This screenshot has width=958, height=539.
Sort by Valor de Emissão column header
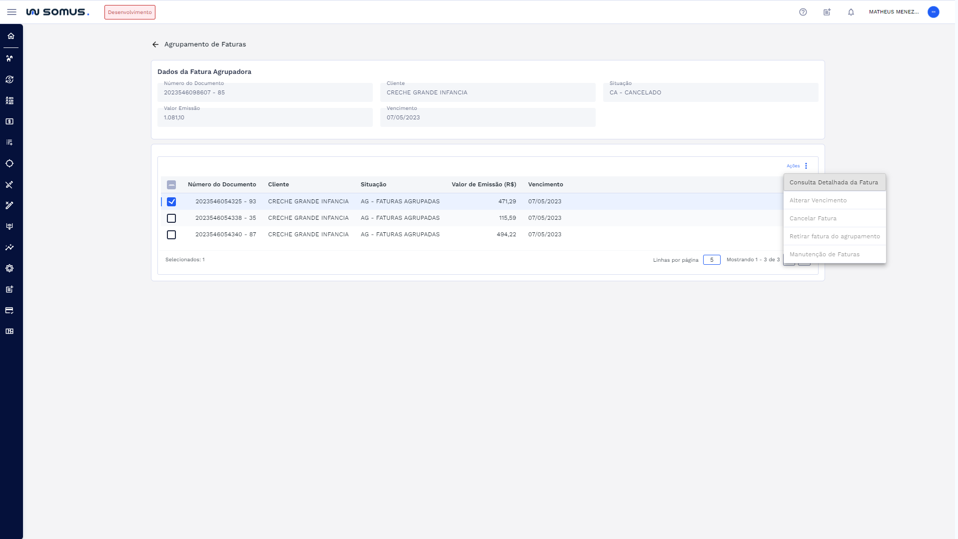click(483, 184)
